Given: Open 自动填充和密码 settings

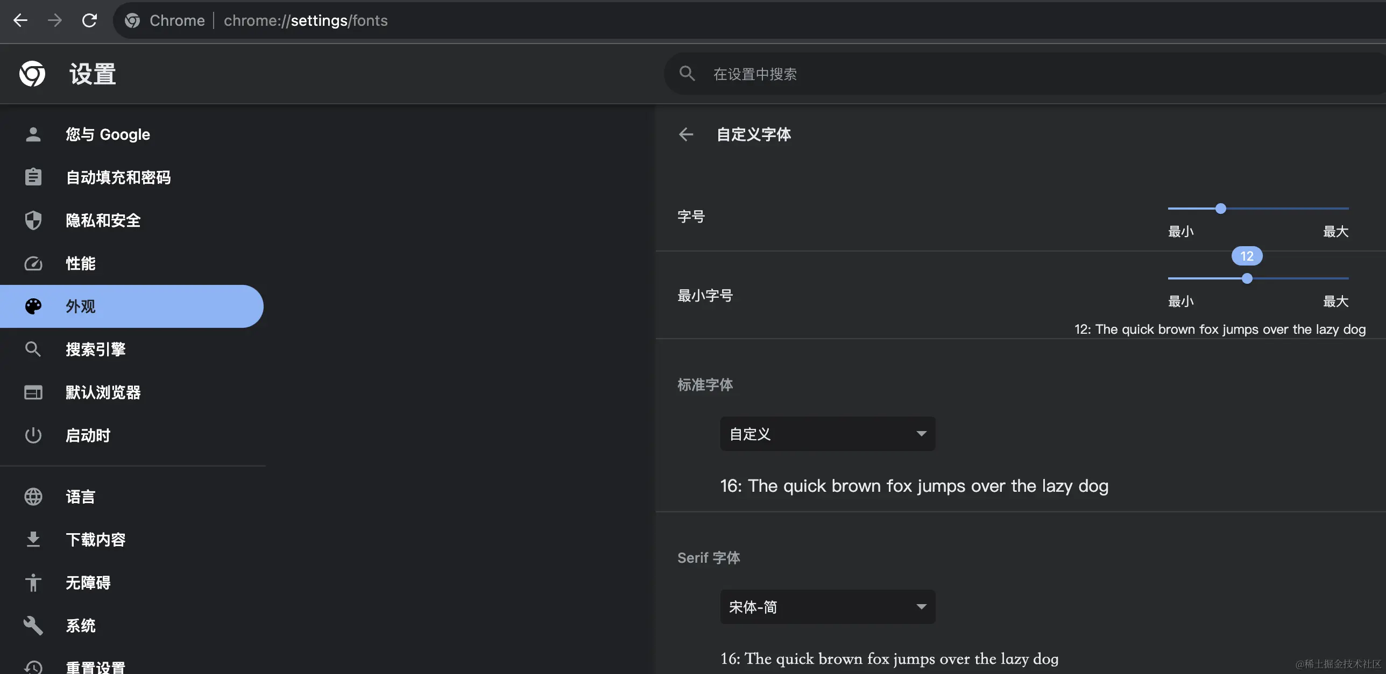Looking at the screenshot, I should (118, 177).
